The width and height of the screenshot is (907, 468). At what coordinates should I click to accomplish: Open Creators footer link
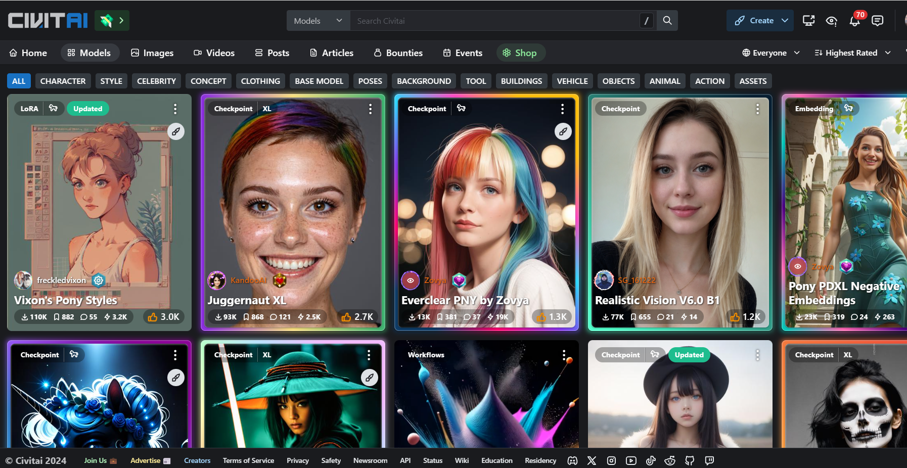pyautogui.click(x=197, y=460)
